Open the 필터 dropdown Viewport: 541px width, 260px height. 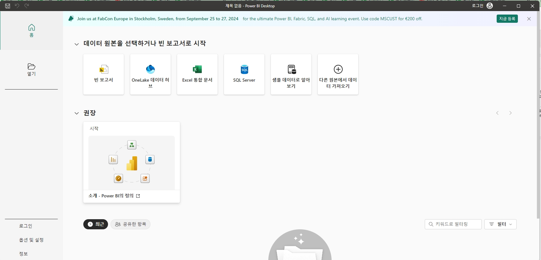[500, 224]
